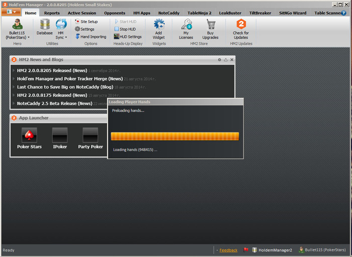The image size is (352, 257).
Task: Open the SitNGo Wizard tab
Action: click(x=293, y=13)
